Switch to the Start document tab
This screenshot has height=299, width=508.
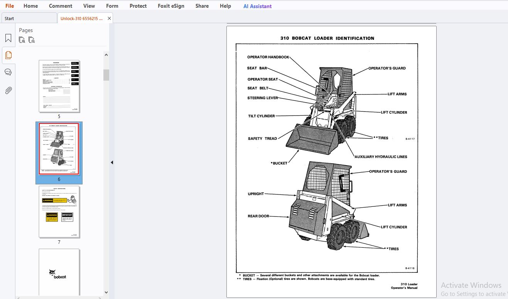coord(29,18)
